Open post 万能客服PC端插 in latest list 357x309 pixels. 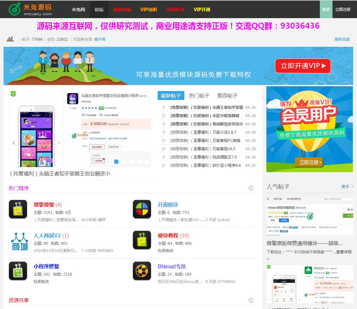pos(216,140)
